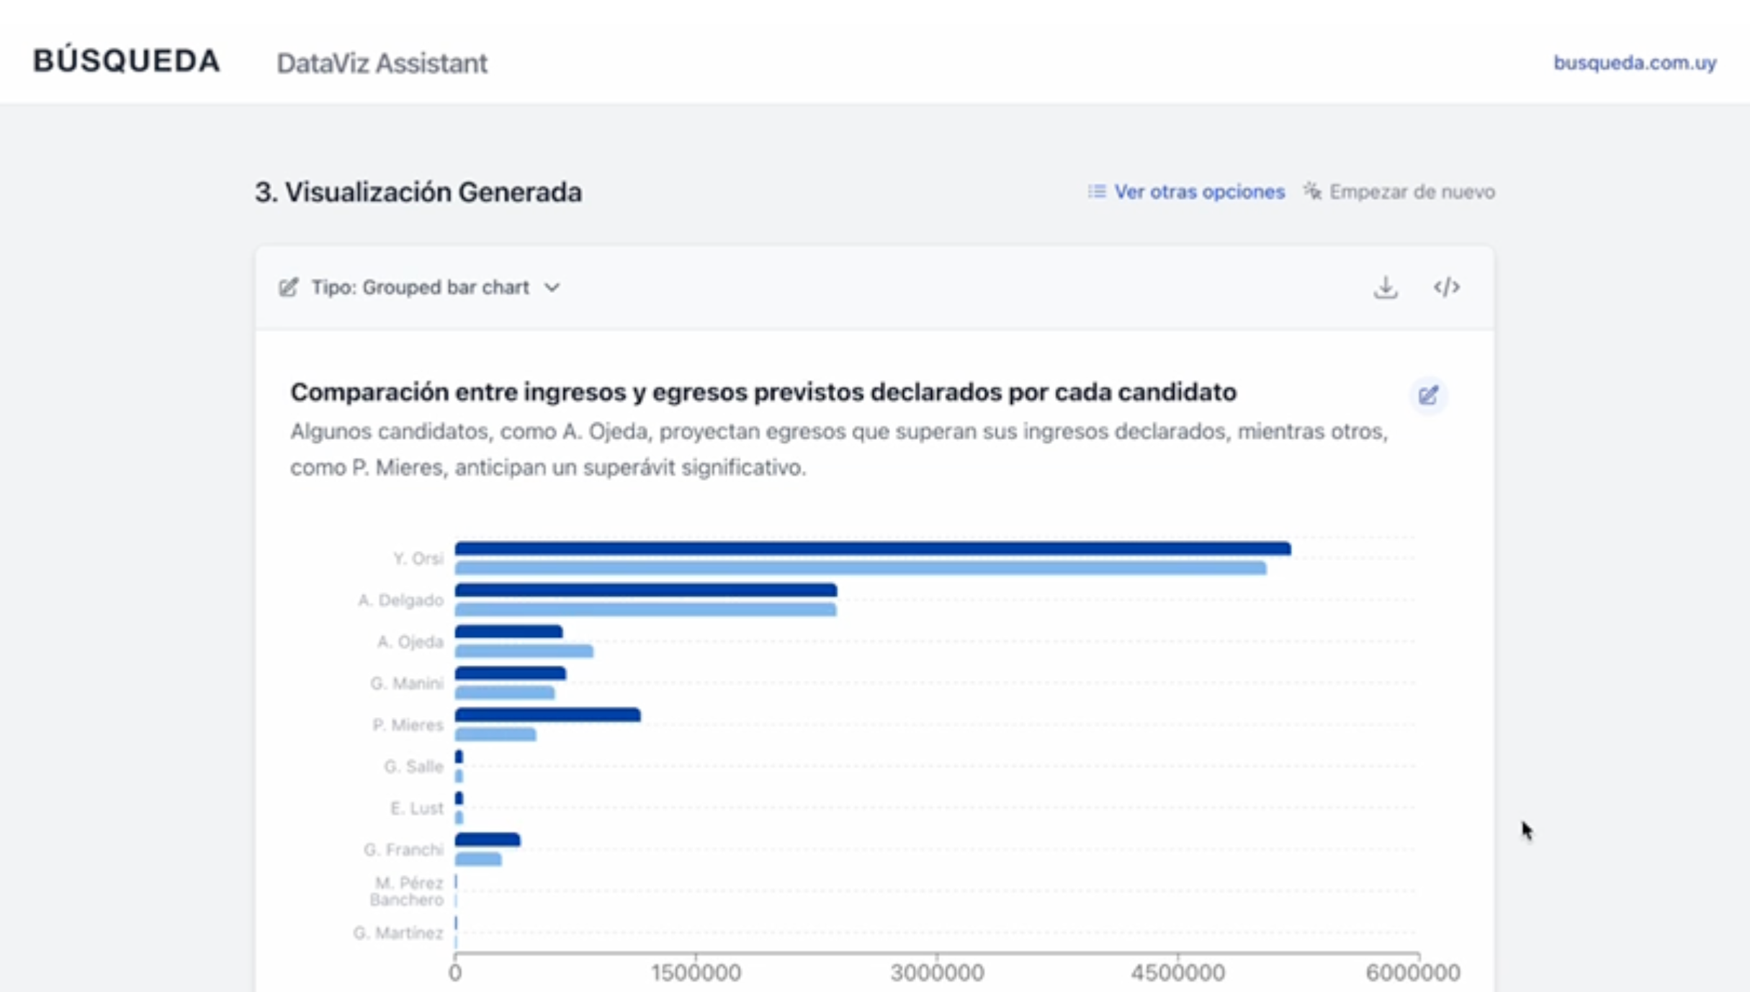Click the list icon beside Ver otras opciones
The width and height of the screenshot is (1750, 992).
coord(1096,191)
